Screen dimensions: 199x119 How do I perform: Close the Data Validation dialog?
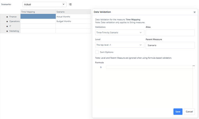pos(194,12)
